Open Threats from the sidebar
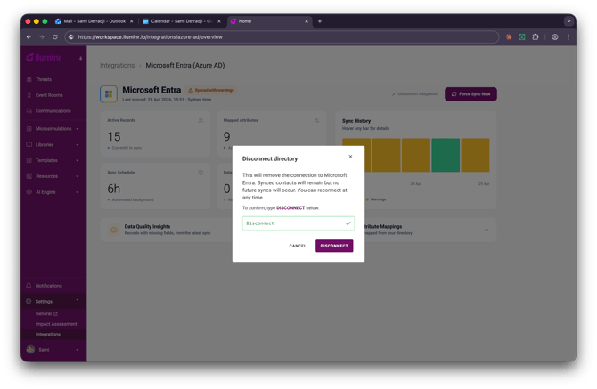This screenshot has height=389, width=597. point(43,79)
